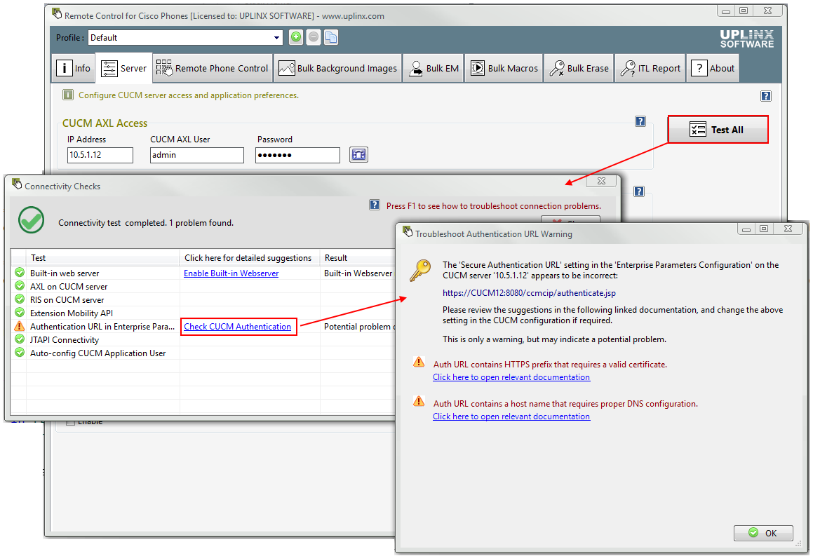This screenshot has height=556, width=813.
Task: Open the Enable Built-in Webserver link
Action: [231, 273]
